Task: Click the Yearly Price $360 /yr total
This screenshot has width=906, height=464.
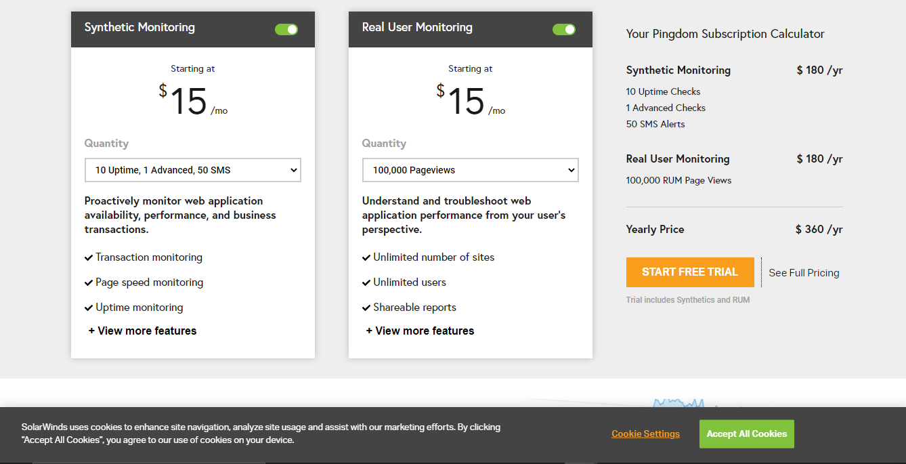Action: (819, 229)
